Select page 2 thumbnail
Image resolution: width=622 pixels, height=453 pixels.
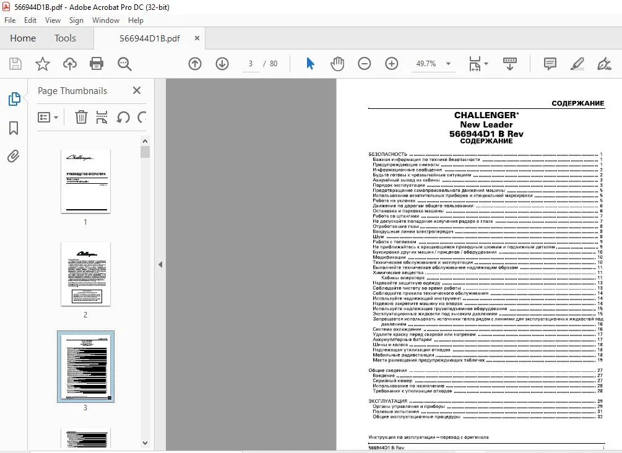(85, 274)
